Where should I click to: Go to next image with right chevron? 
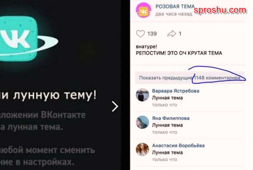[115, 106]
